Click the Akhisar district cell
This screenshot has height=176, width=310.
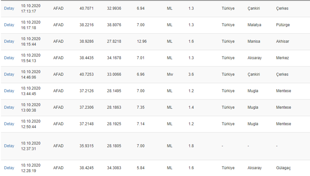point(283,41)
